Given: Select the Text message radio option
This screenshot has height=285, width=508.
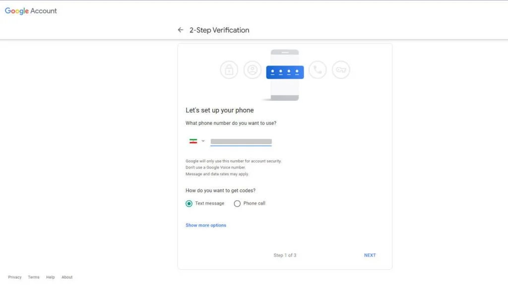Looking at the screenshot, I should (x=189, y=203).
